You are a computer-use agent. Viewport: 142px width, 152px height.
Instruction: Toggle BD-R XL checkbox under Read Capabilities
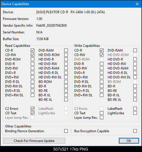66,95
